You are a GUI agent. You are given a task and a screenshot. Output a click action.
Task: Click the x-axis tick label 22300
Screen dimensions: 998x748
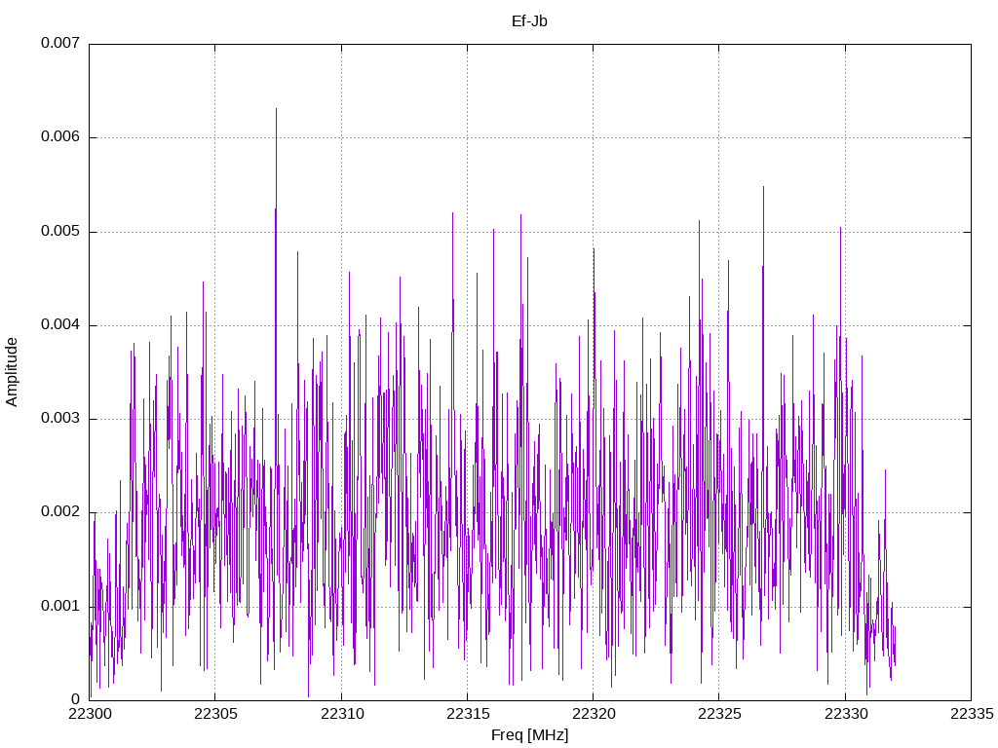coord(89,714)
